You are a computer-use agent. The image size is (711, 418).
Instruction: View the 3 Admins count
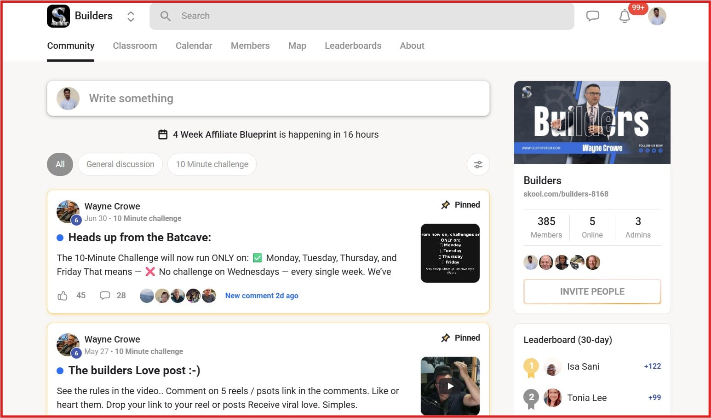[x=638, y=227]
